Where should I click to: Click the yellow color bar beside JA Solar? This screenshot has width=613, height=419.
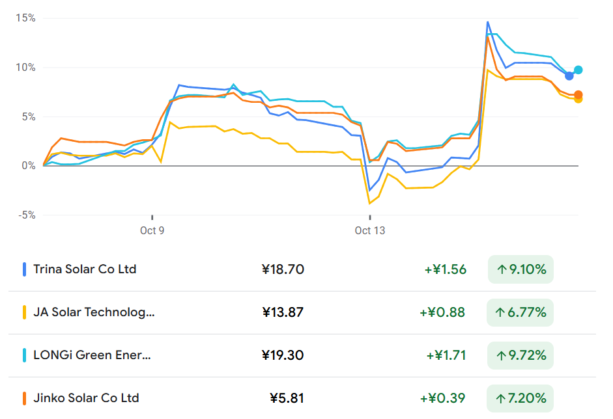(x=24, y=313)
